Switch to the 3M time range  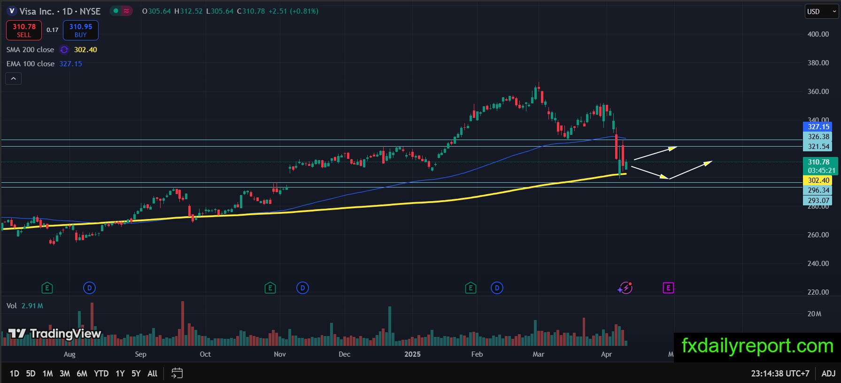click(x=65, y=373)
